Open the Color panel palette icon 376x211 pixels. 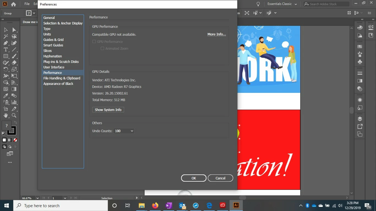point(360,27)
